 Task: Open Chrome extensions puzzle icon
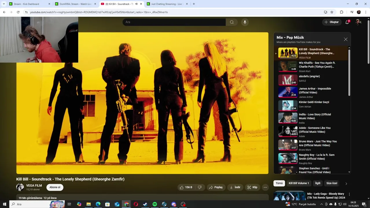(x=341, y=12)
